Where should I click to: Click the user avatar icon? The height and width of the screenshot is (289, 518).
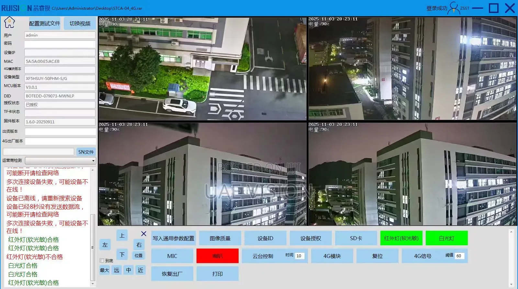tap(454, 8)
